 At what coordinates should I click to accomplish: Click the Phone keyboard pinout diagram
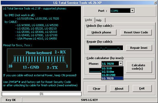(39, 60)
